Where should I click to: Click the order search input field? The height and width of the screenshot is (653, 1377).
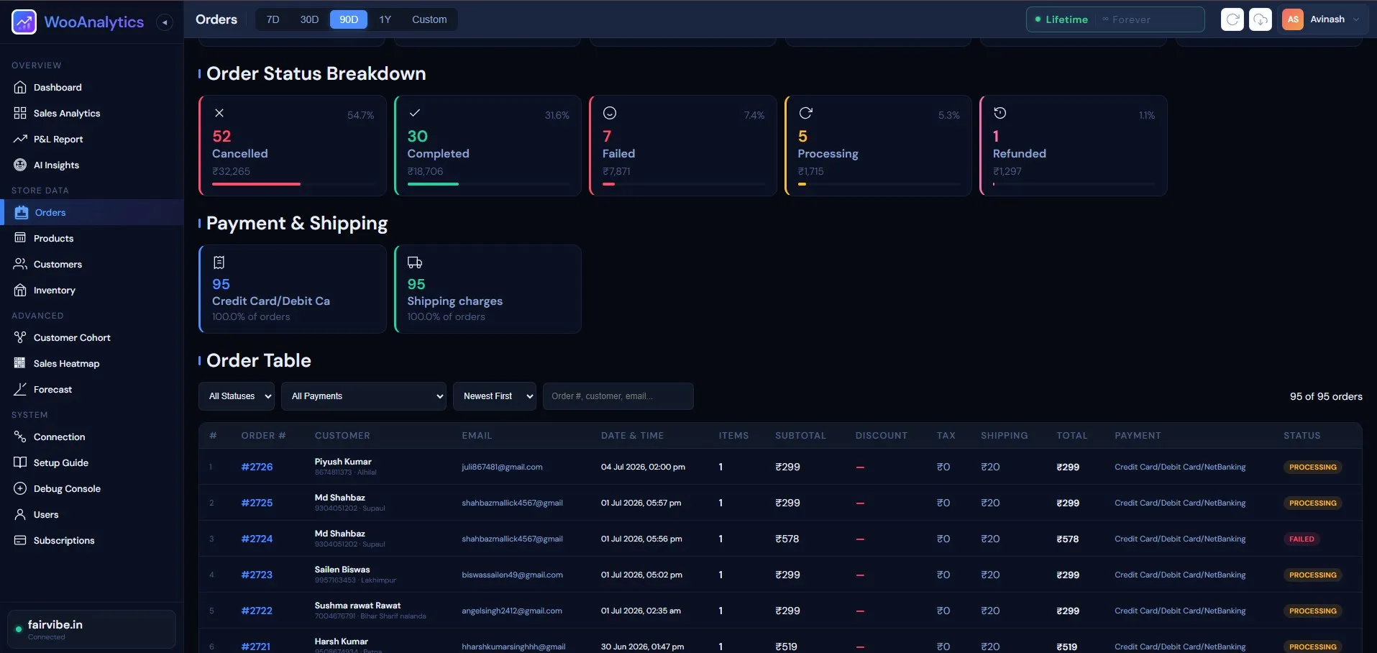pos(618,396)
